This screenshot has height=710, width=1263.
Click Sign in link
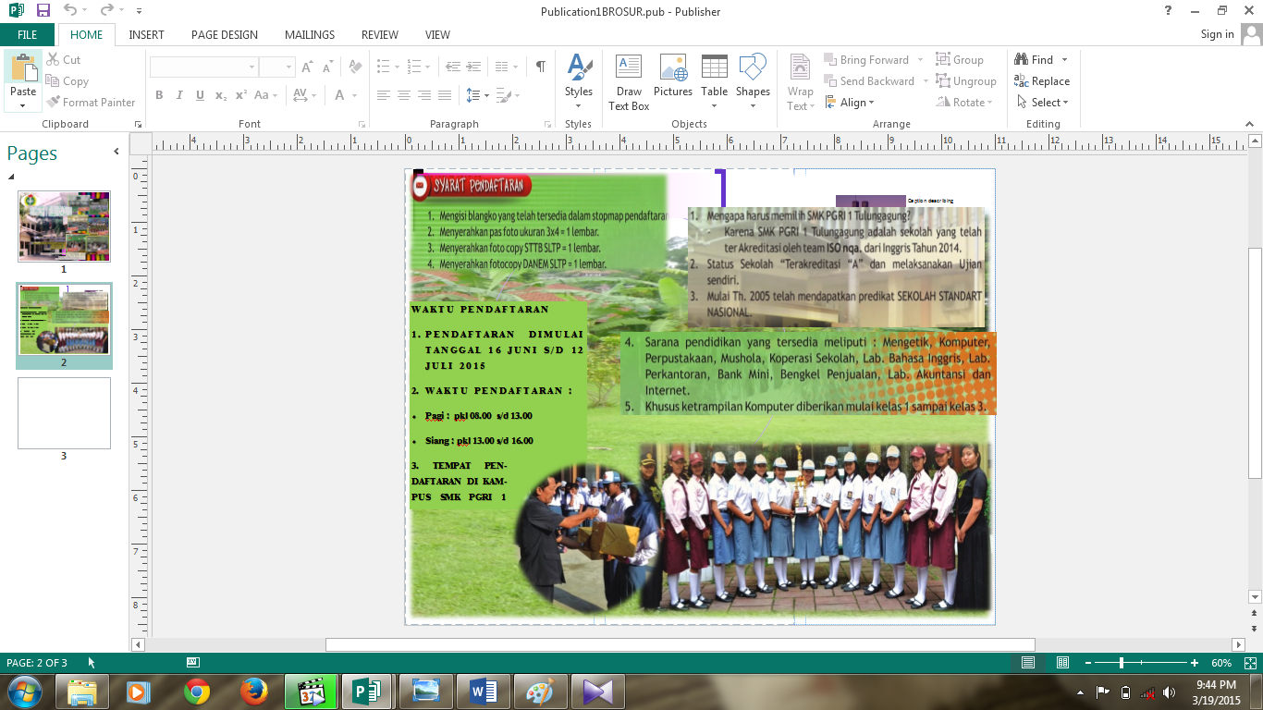[x=1217, y=34]
